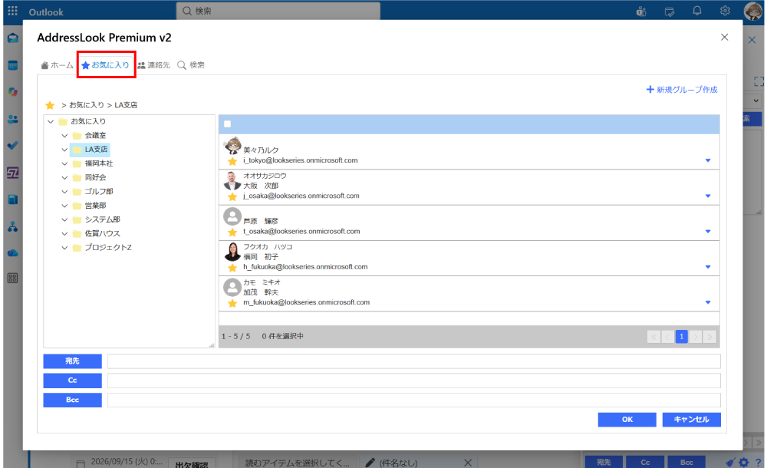The image size is (767, 468).
Task: Open Teams chat icon in Outlook header
Action: coord(640,12)
